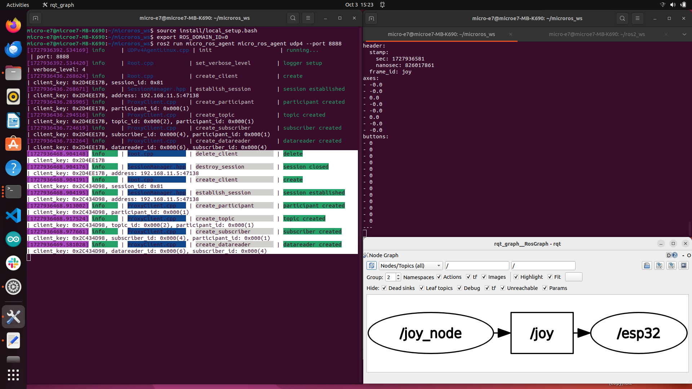The width and height of the screenshot is (692, 389).
Task: Decrease the Group depth value
Action: pos(398,279)
